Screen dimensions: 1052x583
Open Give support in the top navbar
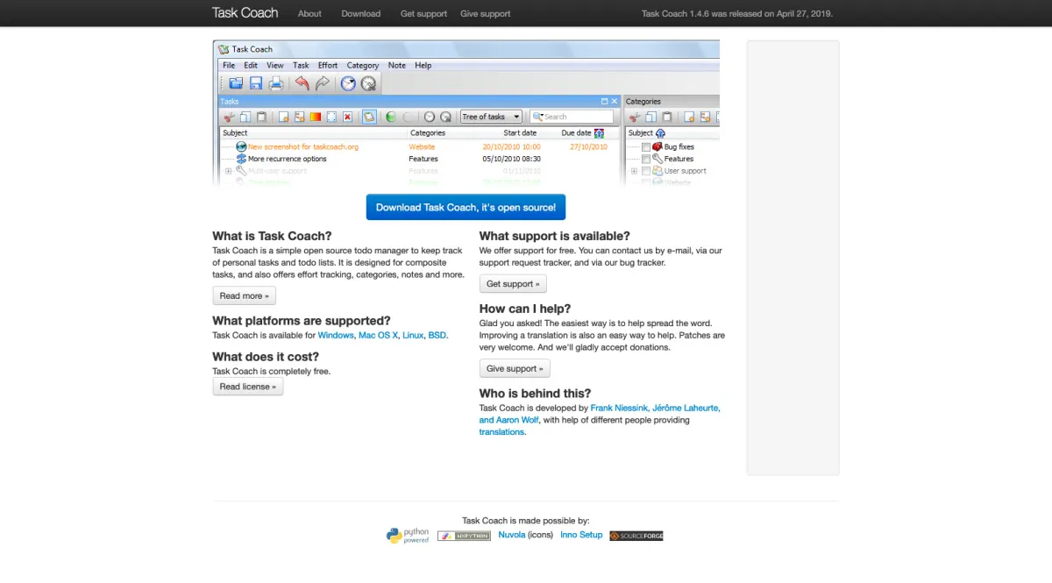(x=485, y=13)
